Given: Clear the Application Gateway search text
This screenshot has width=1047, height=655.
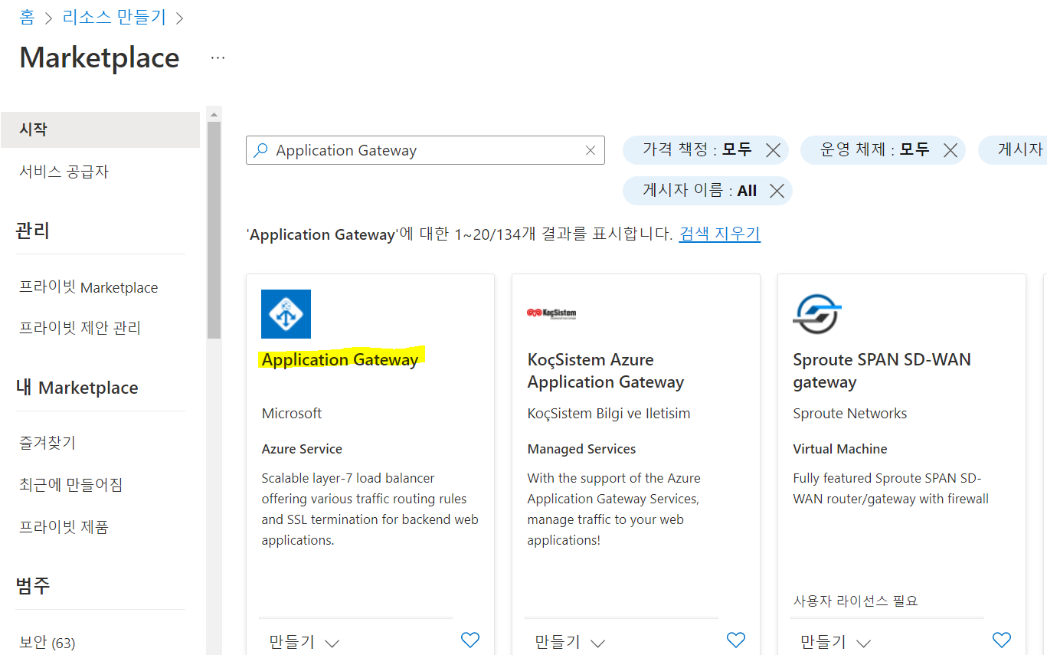Looking at the screenshot, I should tap(591, 150).
